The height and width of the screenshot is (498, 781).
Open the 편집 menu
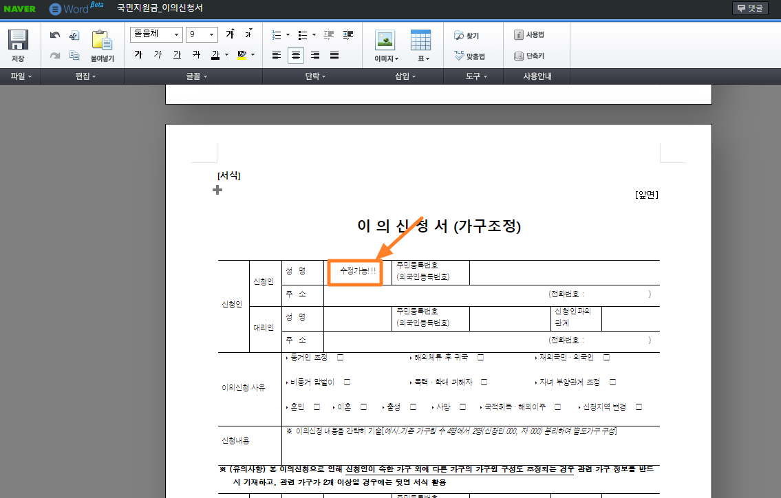pos(85,76)
